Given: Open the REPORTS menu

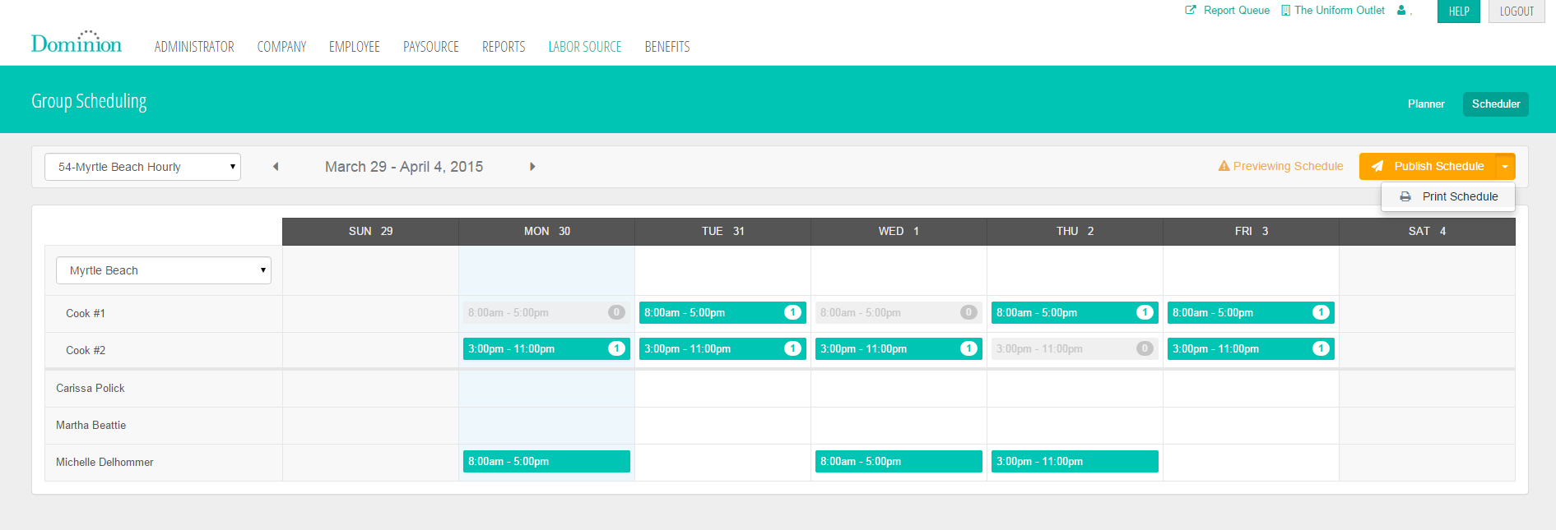Looking at the screenshot, I should (x=504, y=47).
